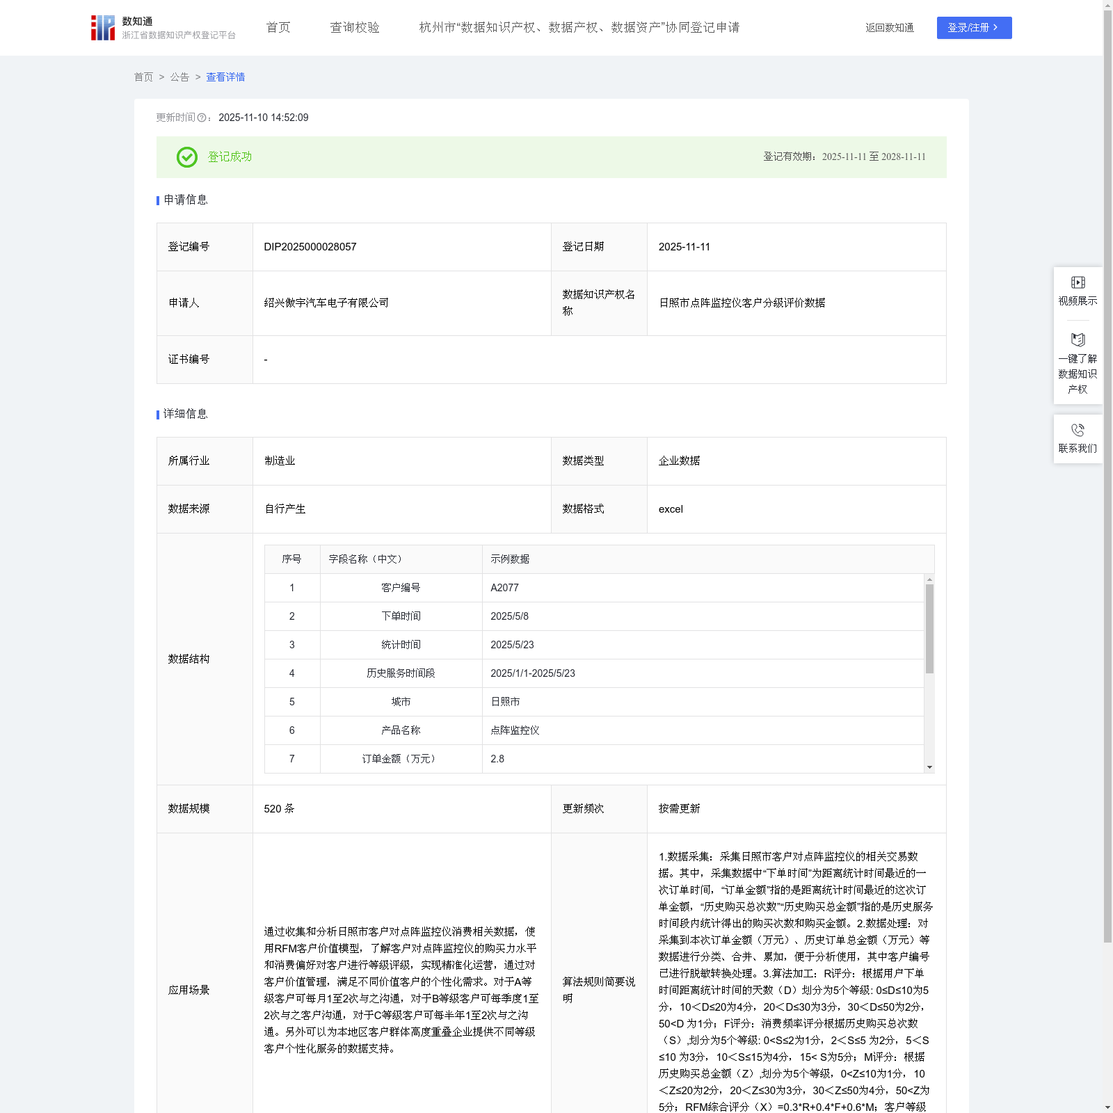This screenshot has width=1113, height=1113.
Task: Click the sample value A2077
Action: pyautogui.click(x=504, y=588)
